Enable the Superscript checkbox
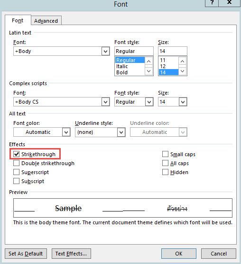The width and height of the screenshot is (241, 264). click(17, 172)
